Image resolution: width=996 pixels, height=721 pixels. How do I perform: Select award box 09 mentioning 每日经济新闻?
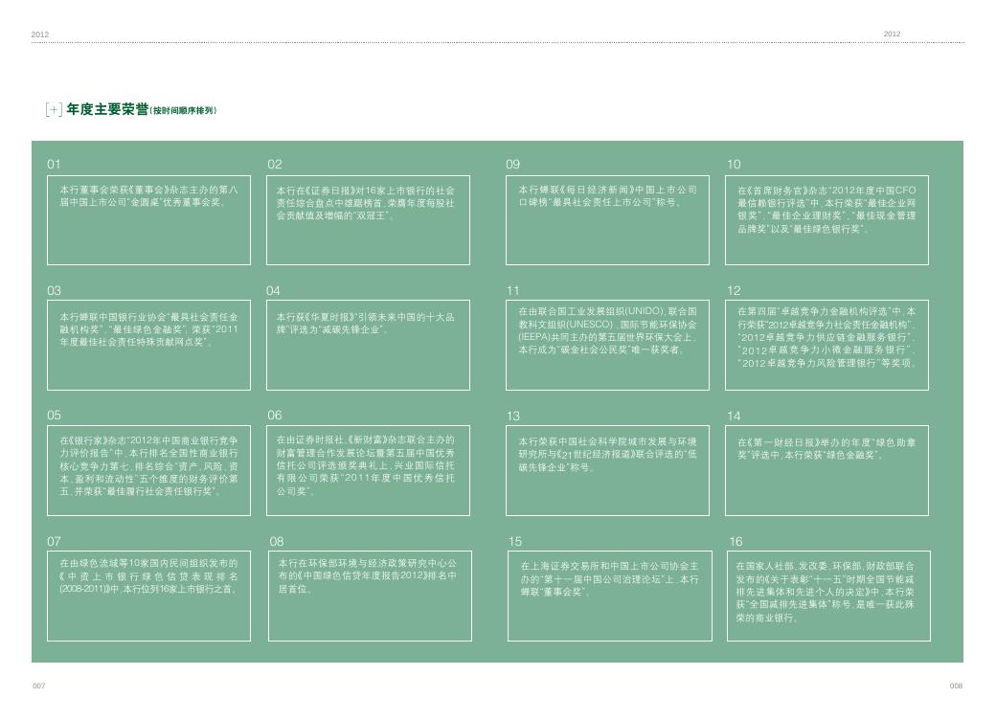point(608,220)
